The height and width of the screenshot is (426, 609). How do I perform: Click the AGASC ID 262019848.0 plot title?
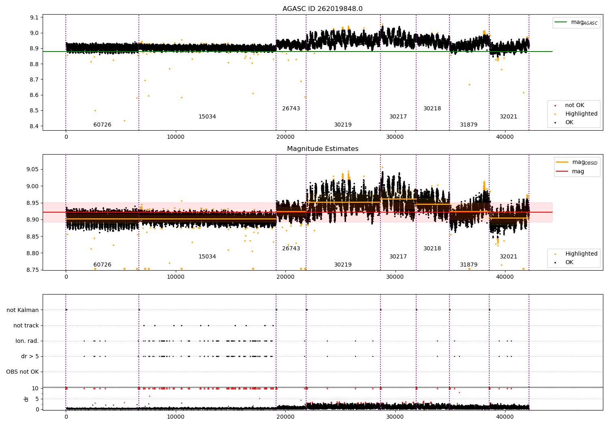click(x=323, y=9)
